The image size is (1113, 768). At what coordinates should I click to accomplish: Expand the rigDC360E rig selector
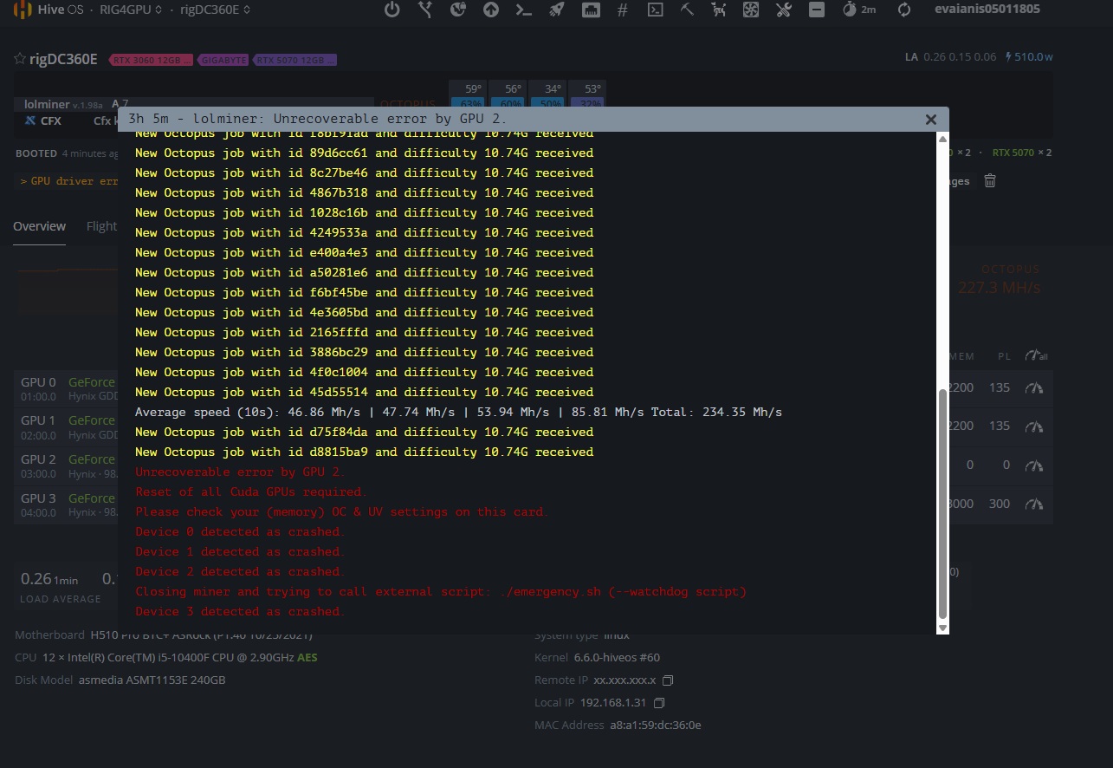[x=216, y=10]
